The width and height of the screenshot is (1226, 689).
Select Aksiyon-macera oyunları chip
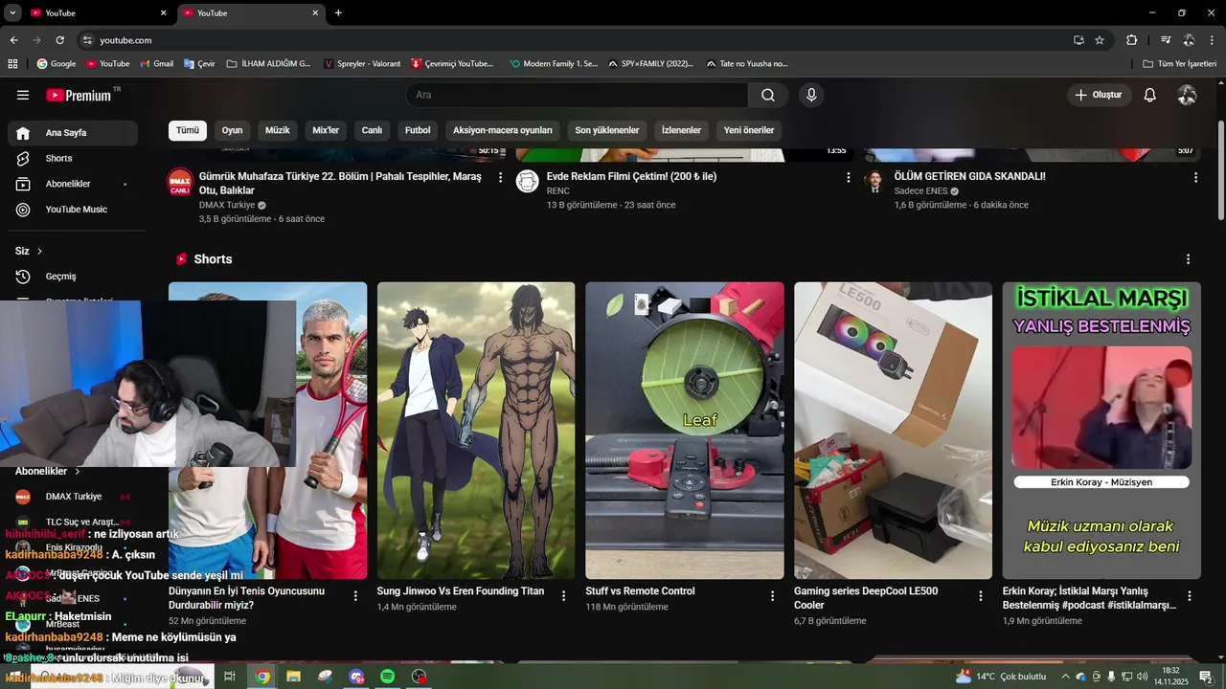tap(503, 130)
